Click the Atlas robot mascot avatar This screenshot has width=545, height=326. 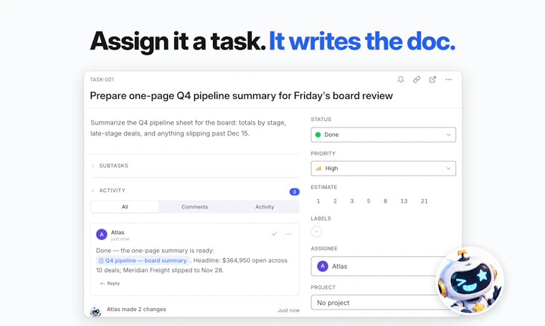click(x=470, y=281)
